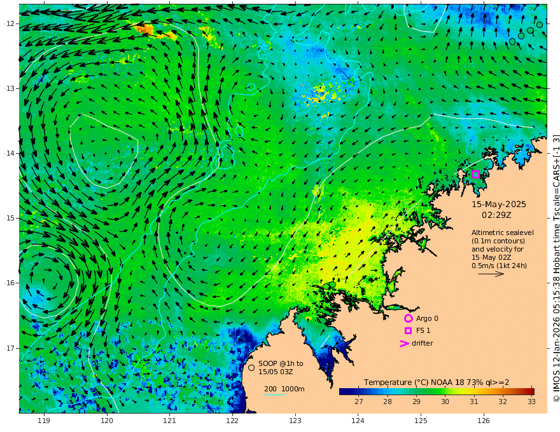Click the '0.5m/s (1kt 24h)' scale text
The height and width of the screenshot is (432, 560).
point(499,266)
